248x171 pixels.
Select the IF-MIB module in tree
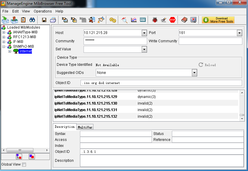[x=18, y=42]
